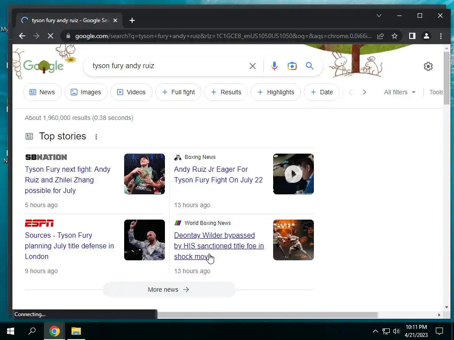Click the address bar URL
This screenshot has height=340, width=454.
(x=223, y=36)
